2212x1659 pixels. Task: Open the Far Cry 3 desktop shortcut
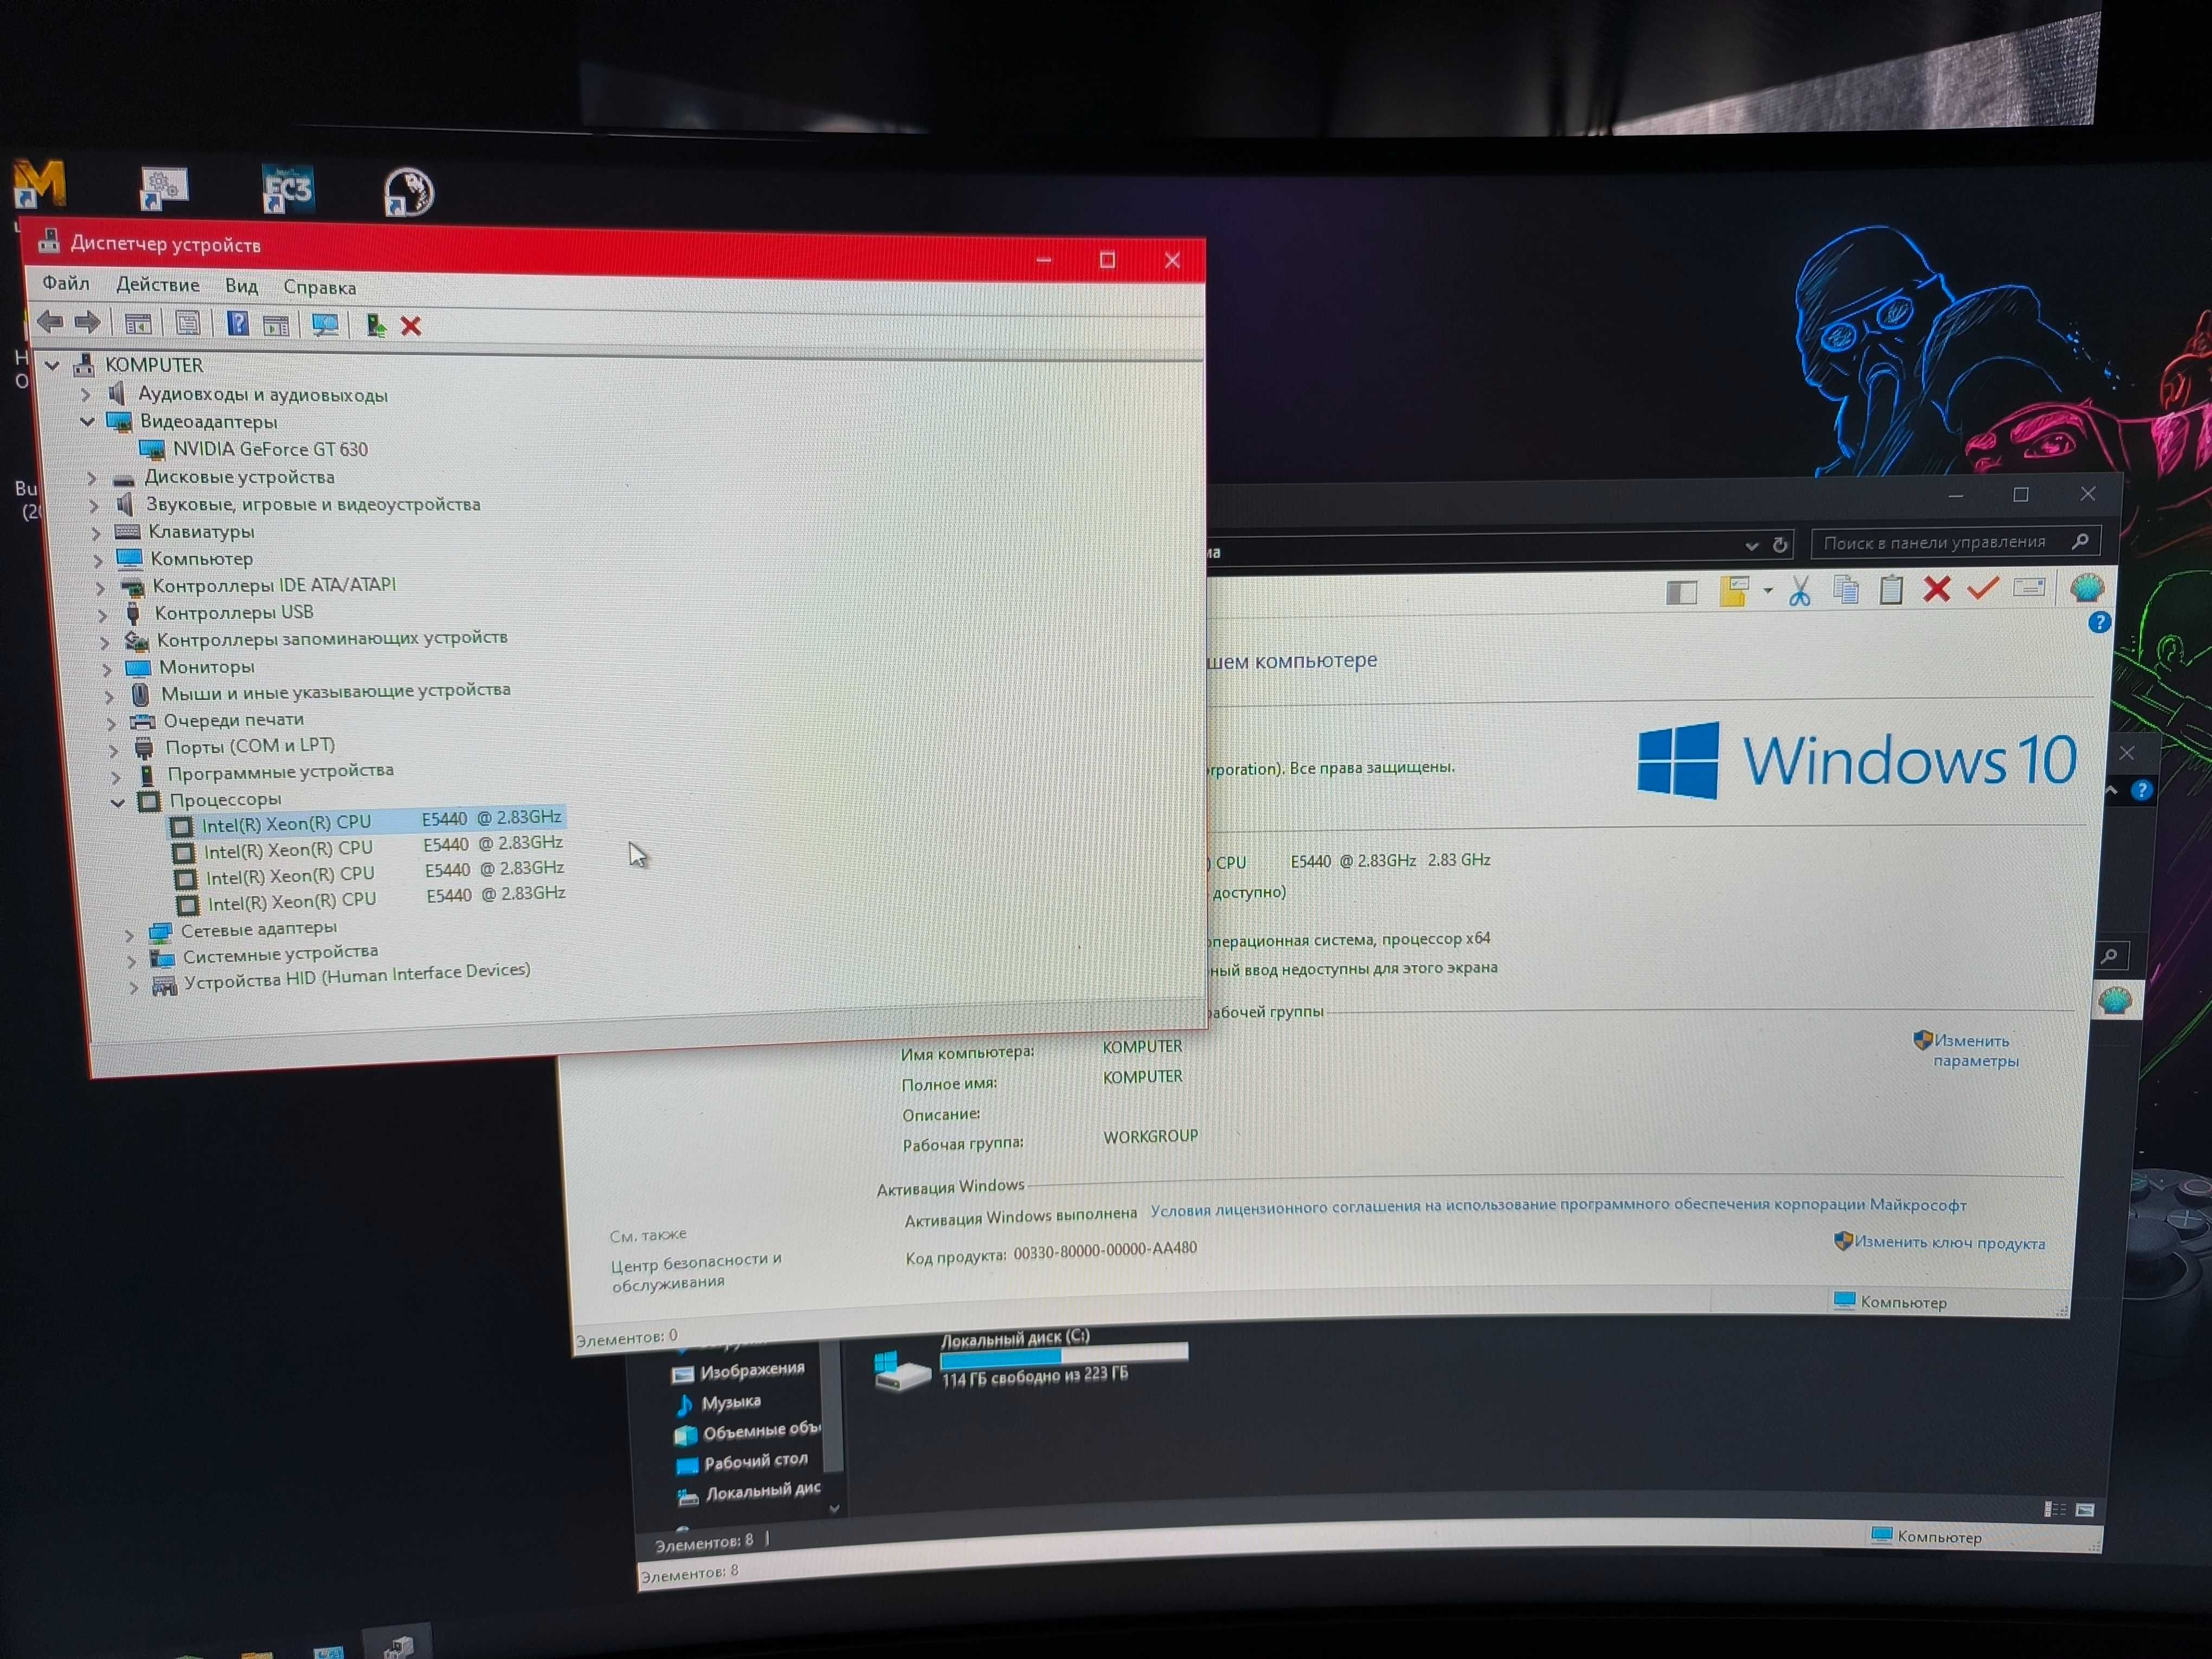(287, 189)
